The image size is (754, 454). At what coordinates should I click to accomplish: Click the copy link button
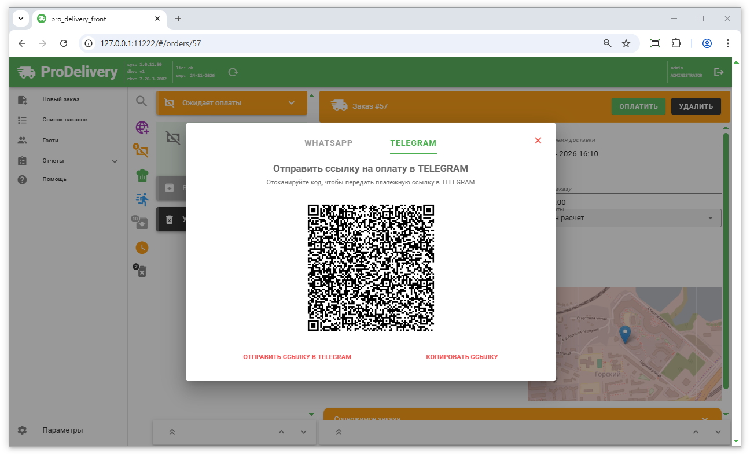point(462,357)
